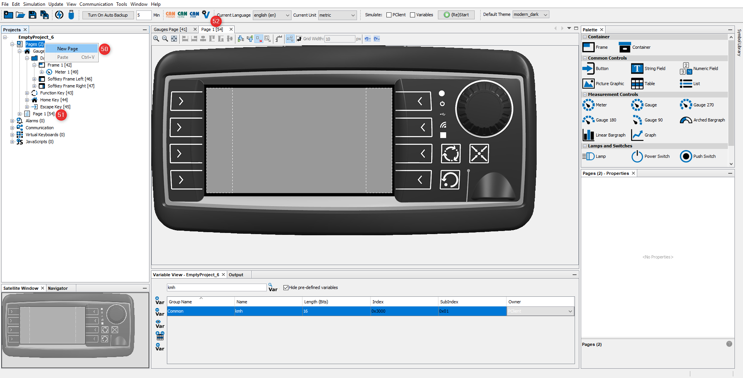The width and height of the screenshot is (743, 378).
Task: Pick the Power Switch palette icon
Action: click(x=637, y=156)
